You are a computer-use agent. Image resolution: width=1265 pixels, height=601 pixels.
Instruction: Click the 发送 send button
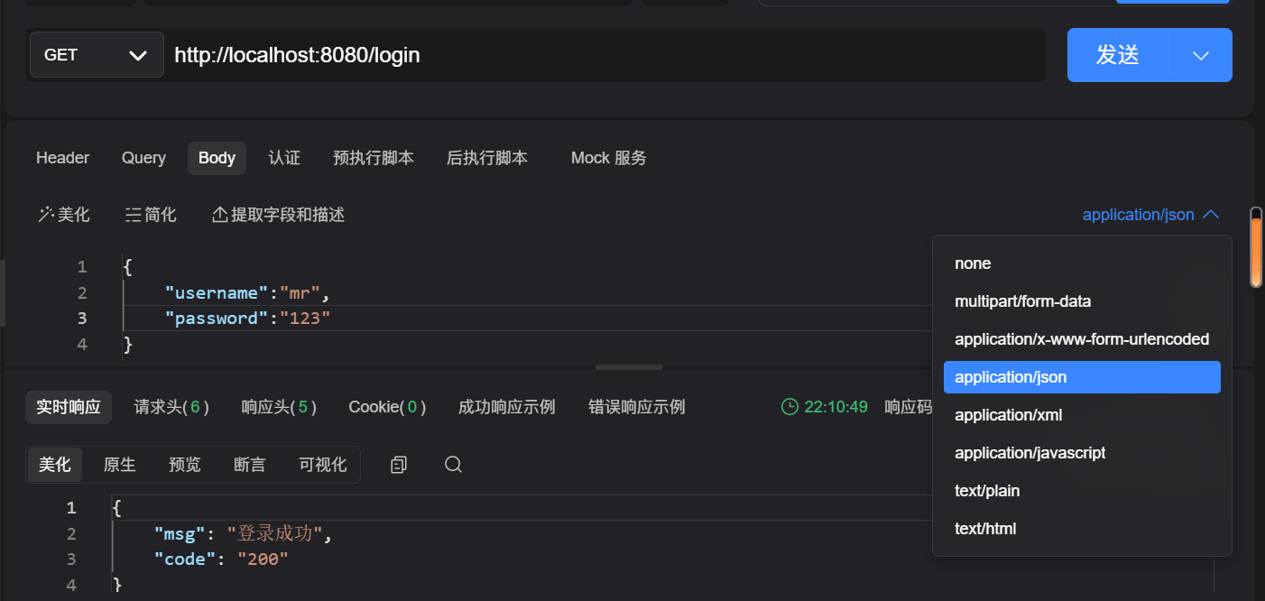point(1118,55)
